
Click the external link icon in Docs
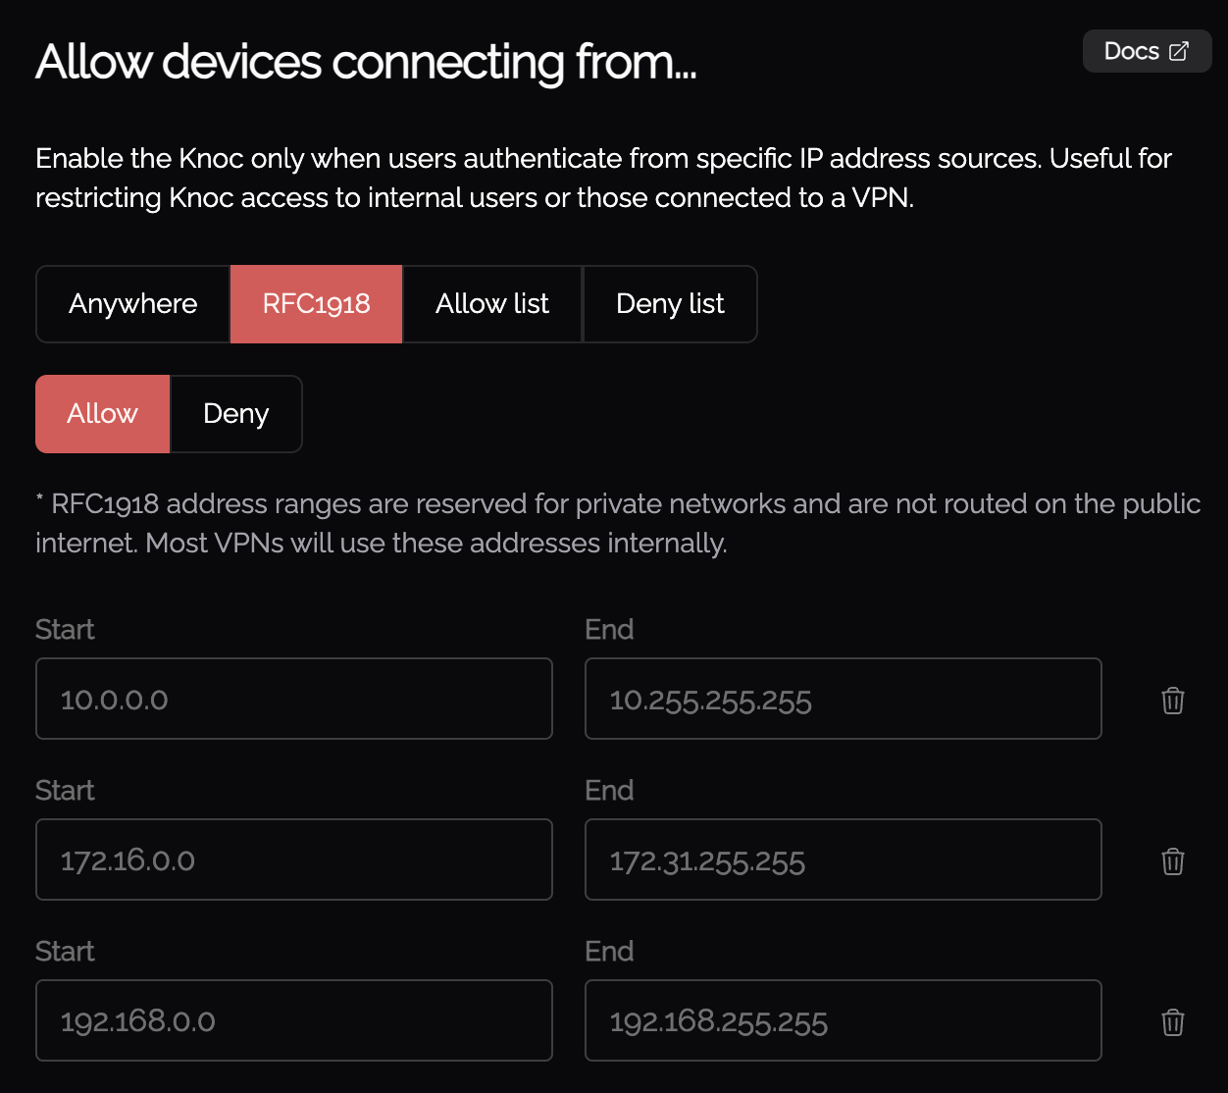tap(1179, 51)
